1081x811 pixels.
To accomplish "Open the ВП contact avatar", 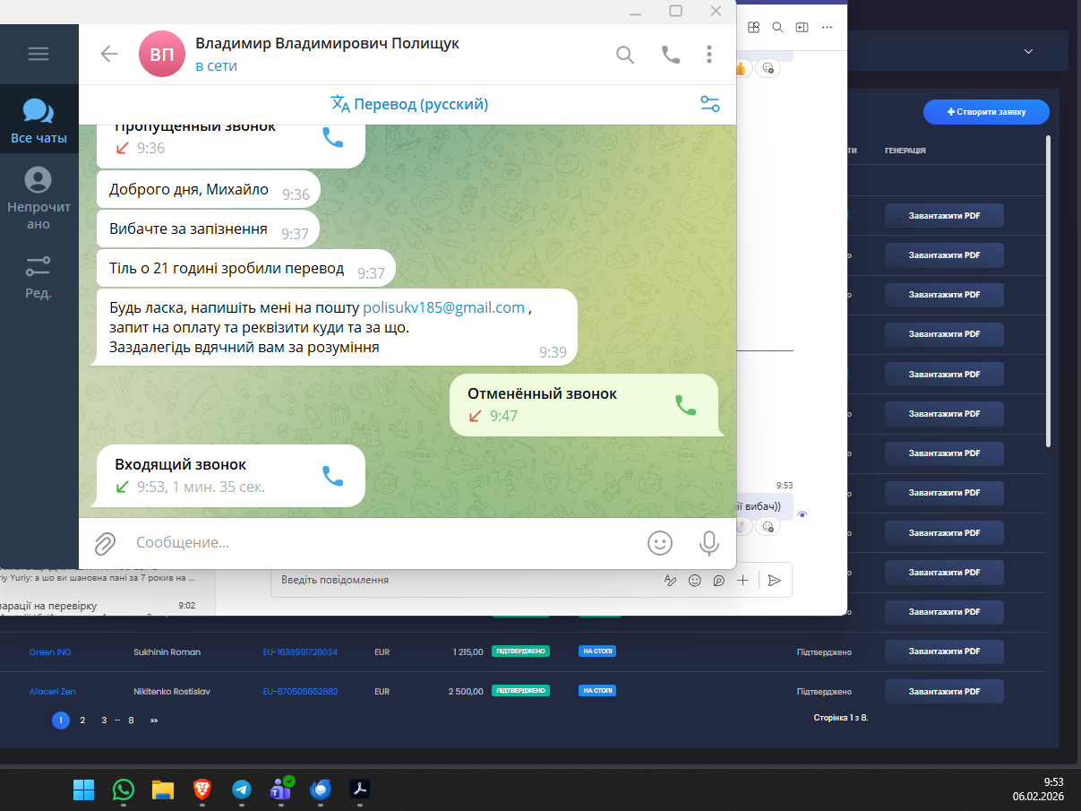I will 162,54.
